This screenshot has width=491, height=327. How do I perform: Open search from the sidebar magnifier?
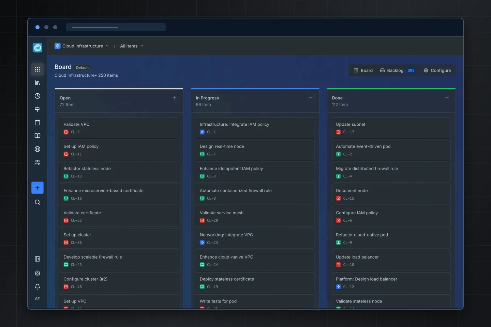click(x=38, y=202)
